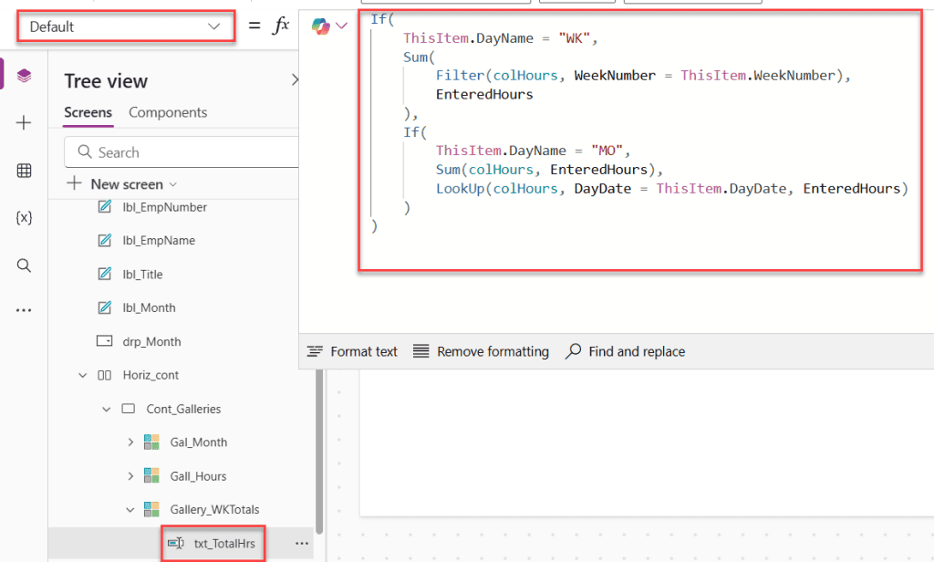Click the lbl_Month label icon

pyautogui.click(x=105, y=307)
